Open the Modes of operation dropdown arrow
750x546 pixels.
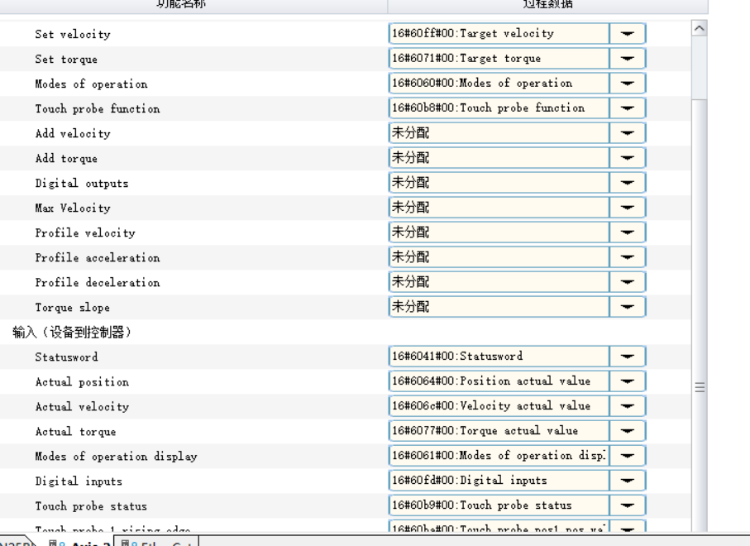coord(628,84)
